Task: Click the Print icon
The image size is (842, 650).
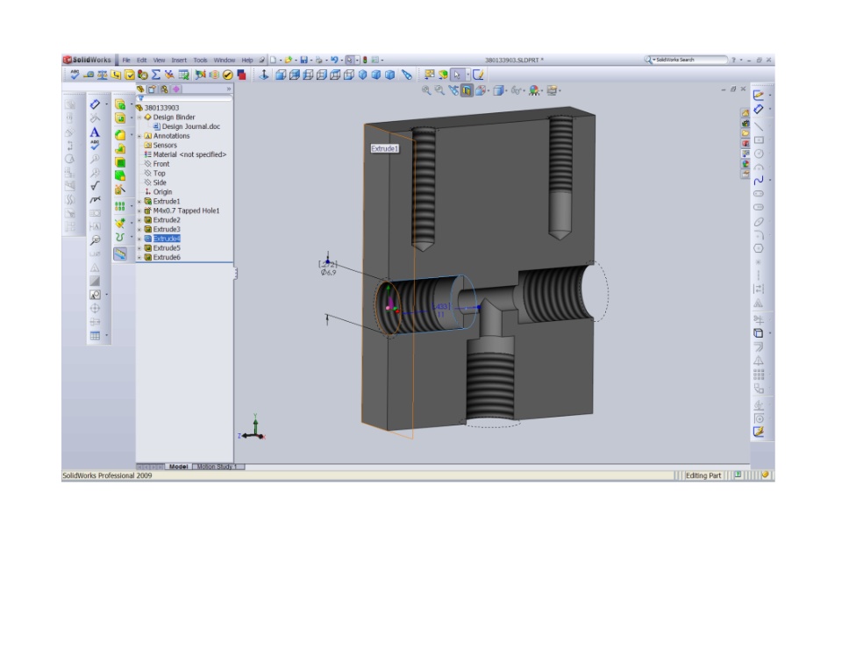Action: 319,60
